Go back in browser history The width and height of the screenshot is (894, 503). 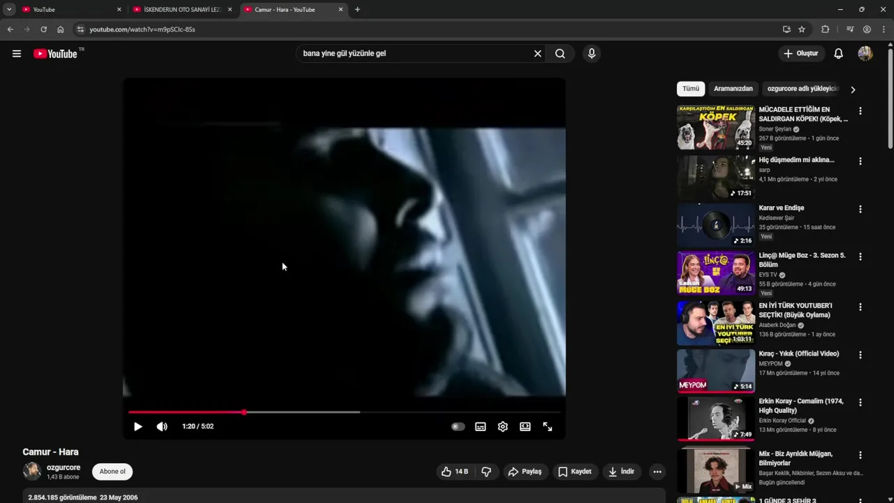click(10, 29)
